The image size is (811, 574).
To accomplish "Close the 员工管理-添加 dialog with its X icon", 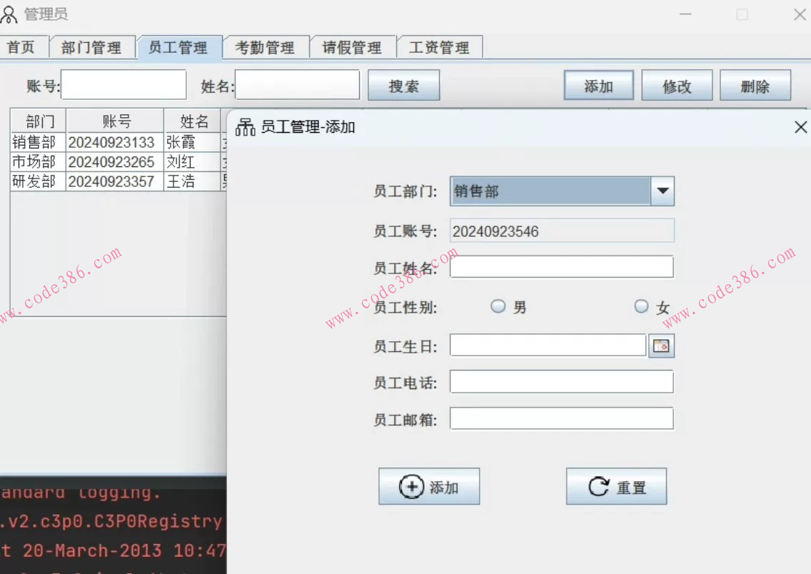I will 800,126.
